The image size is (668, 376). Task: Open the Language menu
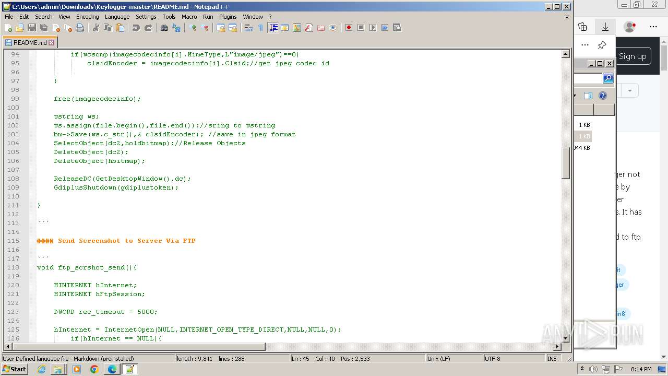coord(117,17)
